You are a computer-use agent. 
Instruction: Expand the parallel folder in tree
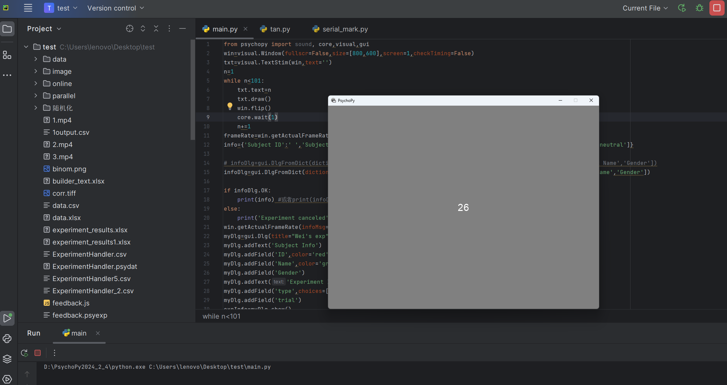pos(36,96)
